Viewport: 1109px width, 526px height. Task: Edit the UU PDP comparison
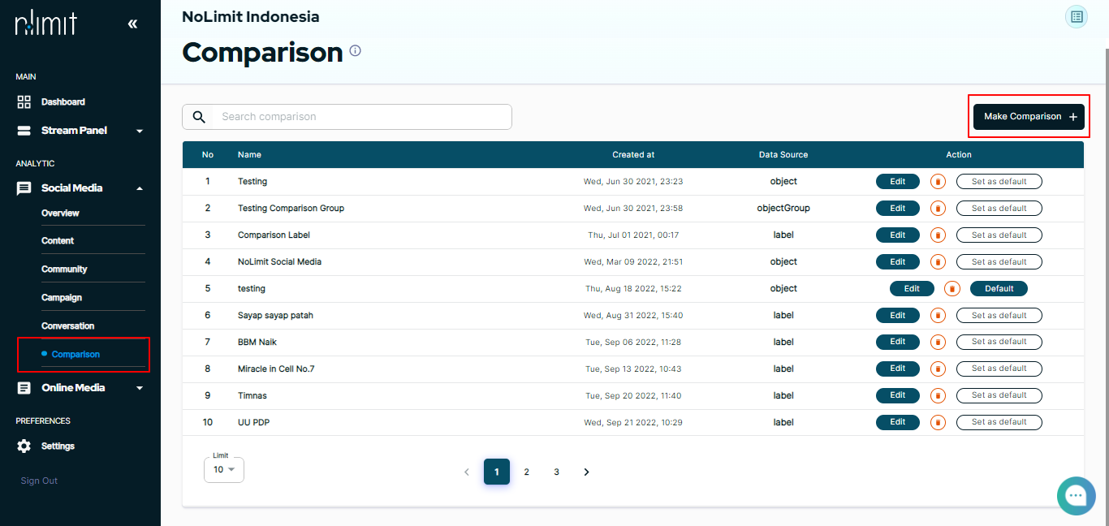tap(898, 422)
